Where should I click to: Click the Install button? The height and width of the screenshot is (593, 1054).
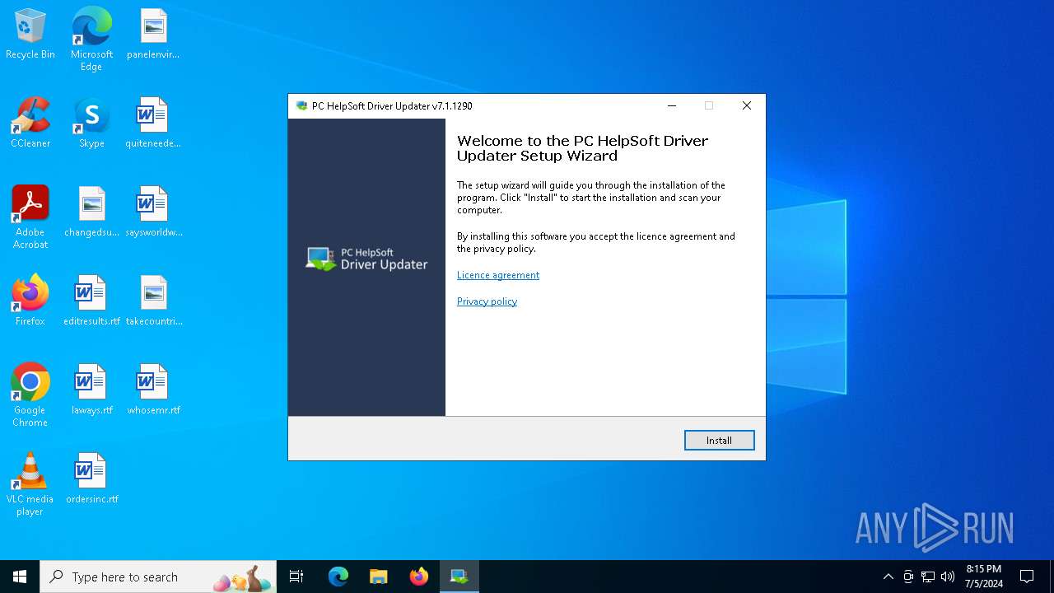tap(719, 441)
